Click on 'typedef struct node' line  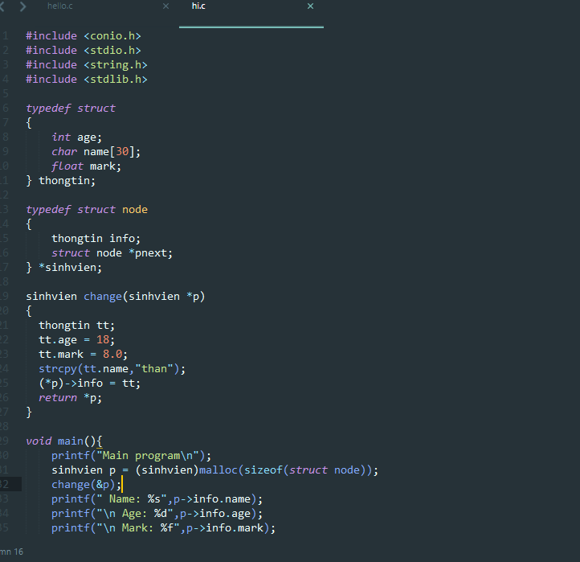pos(87,210)
